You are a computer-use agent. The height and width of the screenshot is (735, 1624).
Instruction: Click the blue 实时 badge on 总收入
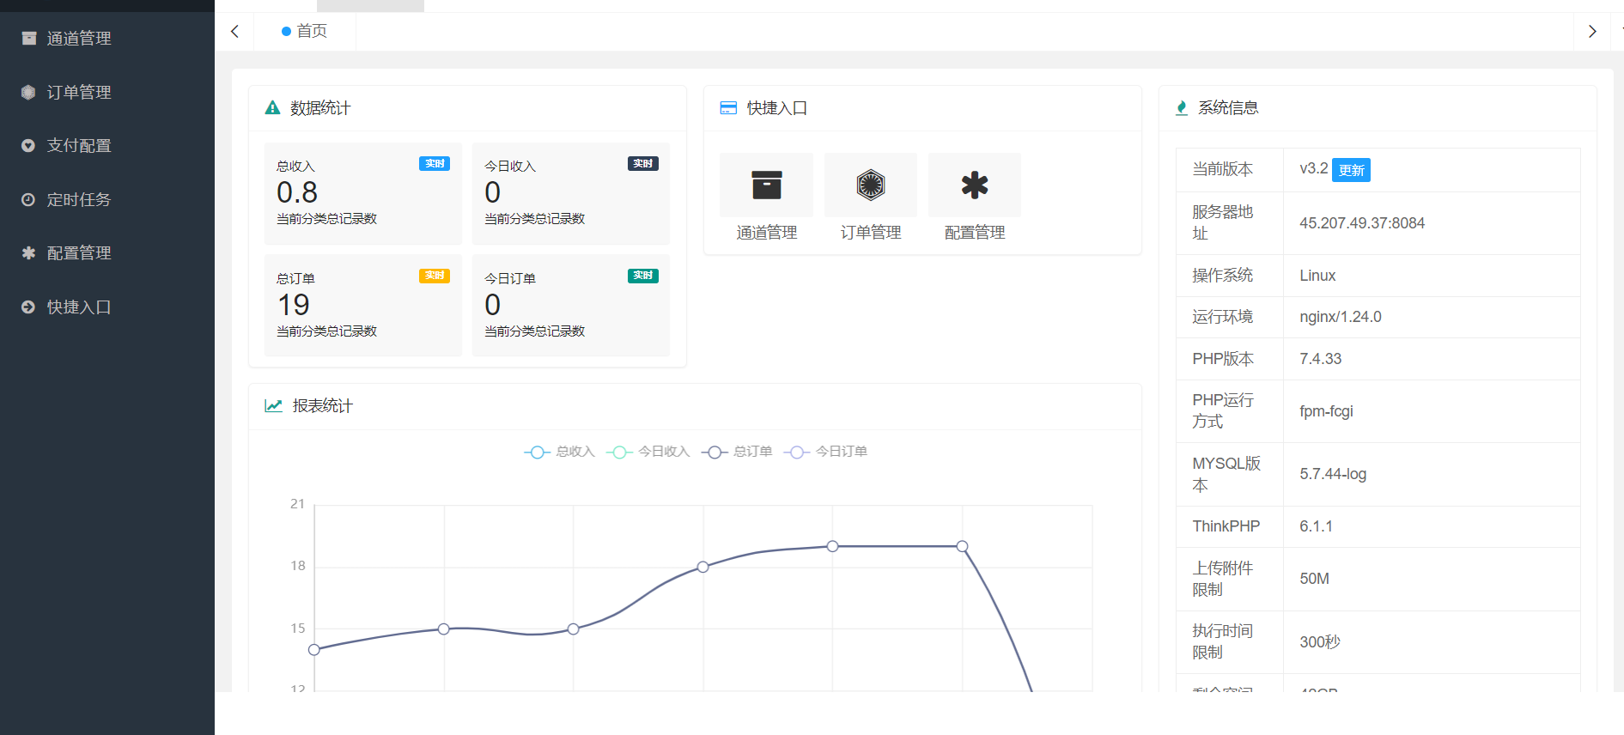pos(435,163)
